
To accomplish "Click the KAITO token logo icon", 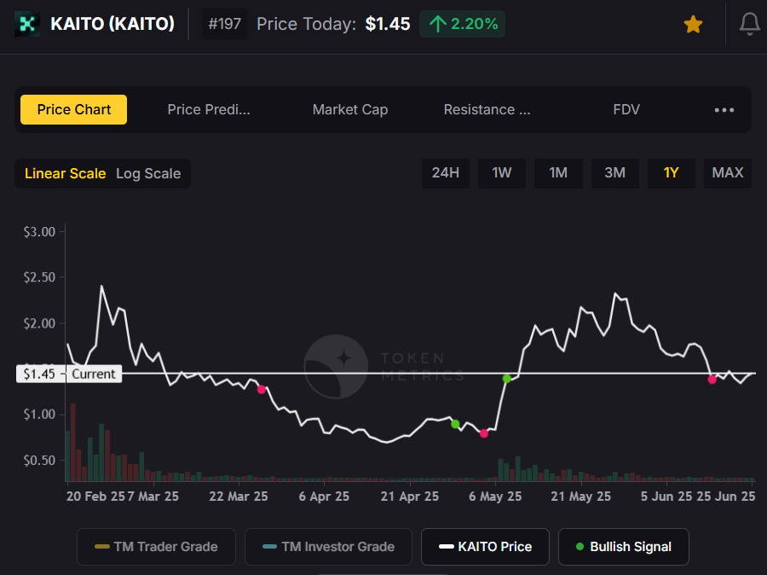I will pyautogui.click(x=27, y=24).
